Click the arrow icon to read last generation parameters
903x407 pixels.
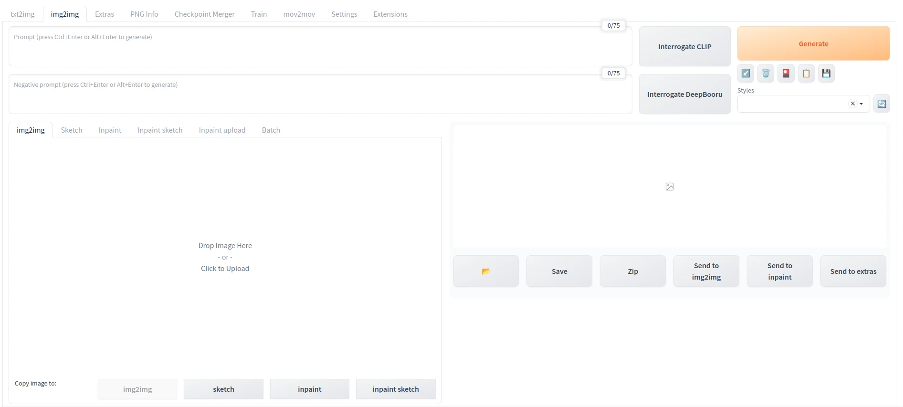745,73
